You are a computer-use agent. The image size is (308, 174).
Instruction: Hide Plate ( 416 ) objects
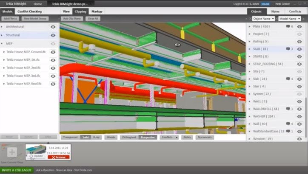point(299,26)
